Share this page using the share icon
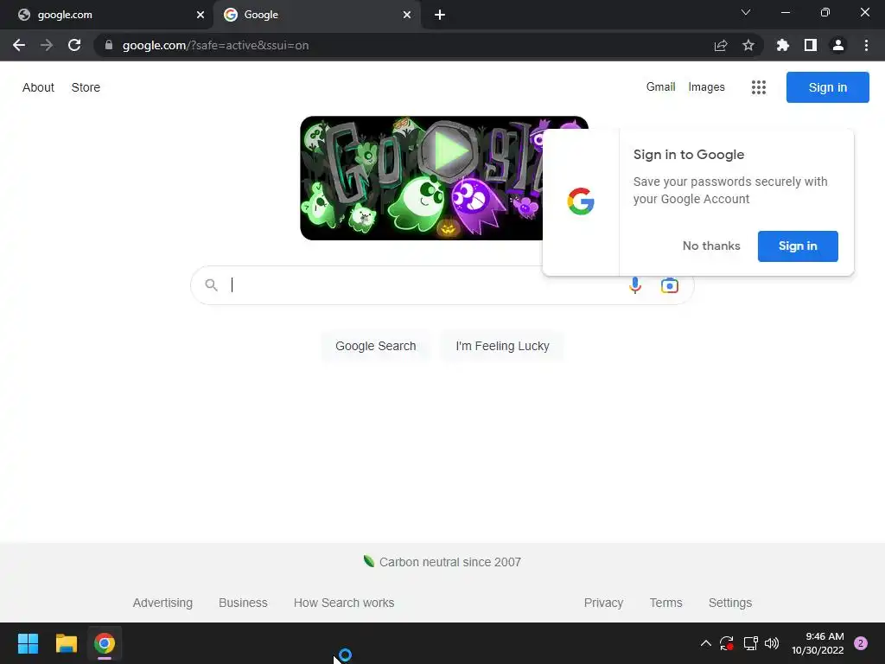885x664 pixels. click(x=721, y=45)
